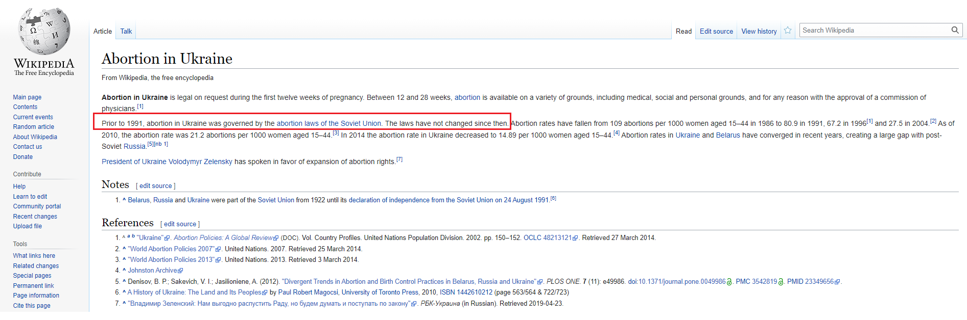Click the green open-access lock after PMC 3542819
Viewport: 967px width, 320px height.
click(781, 282)
